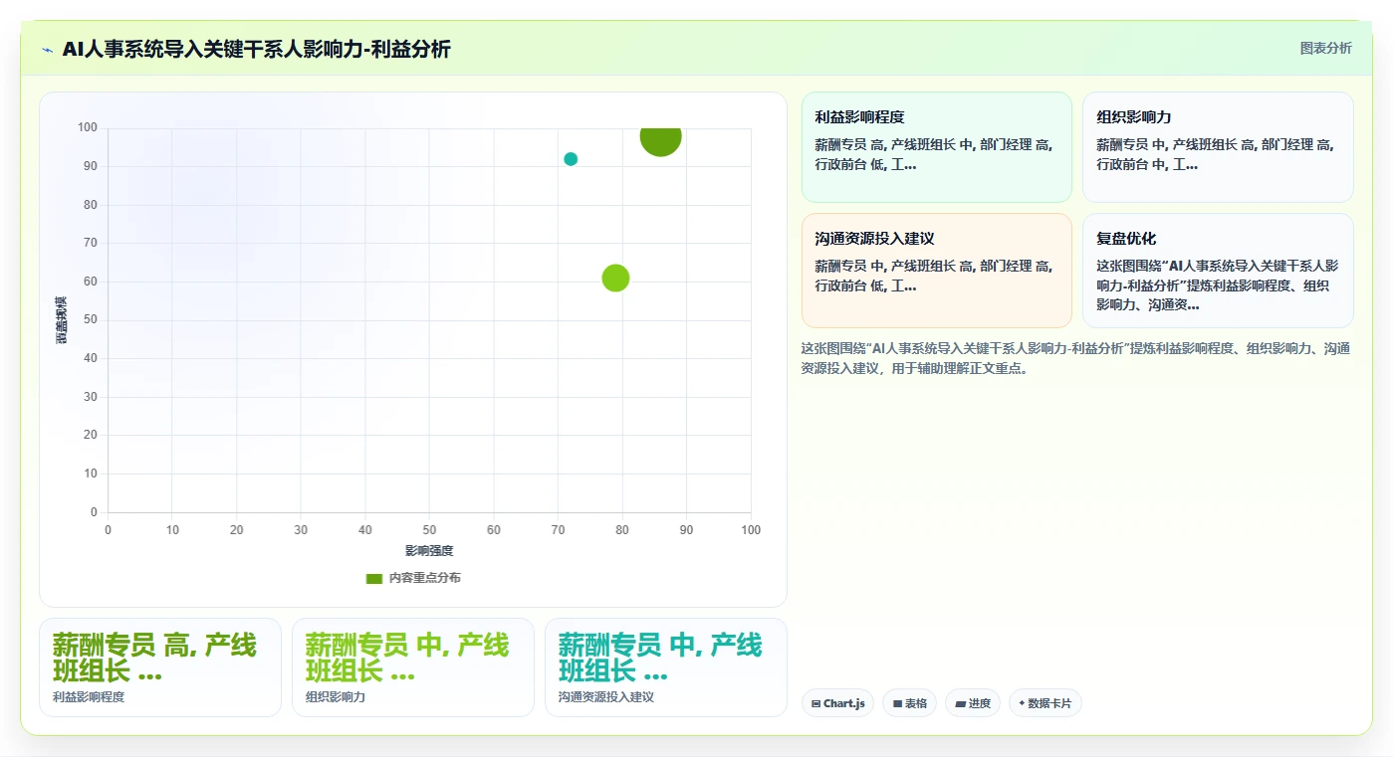
Task: Click the 覆盖规模 y-axis title
Action: (x=62, y=320)
